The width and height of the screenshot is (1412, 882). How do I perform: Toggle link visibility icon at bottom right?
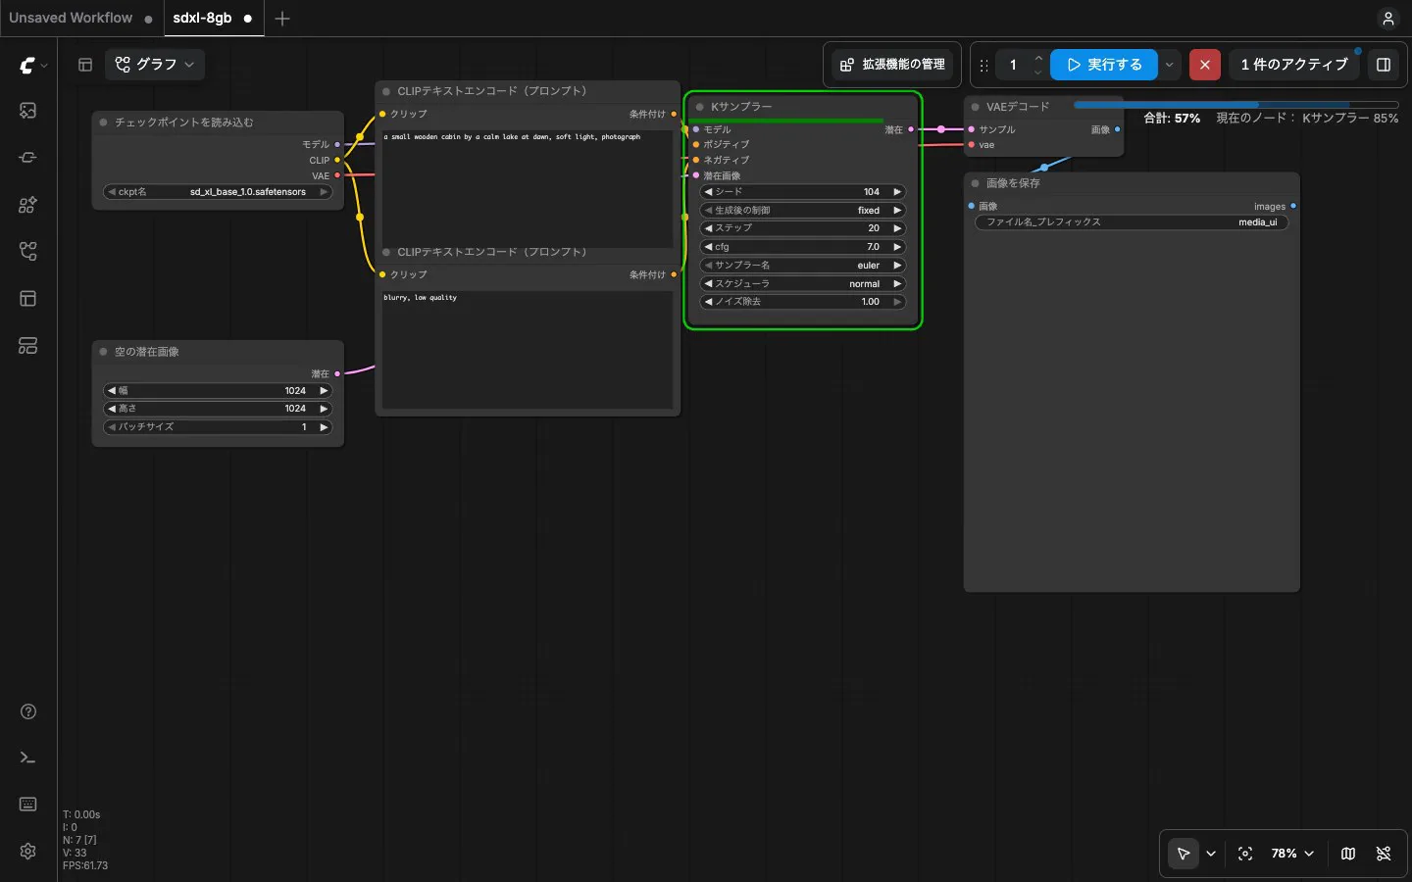pyautogui.click(x=1384, y=854)
